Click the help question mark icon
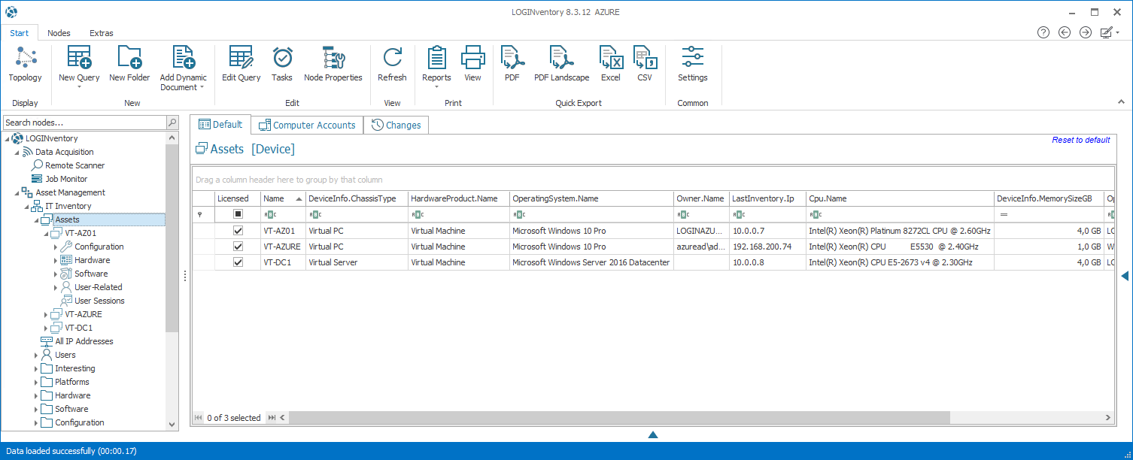This screenshot has height=460, width=1133. pos(1043,32)
